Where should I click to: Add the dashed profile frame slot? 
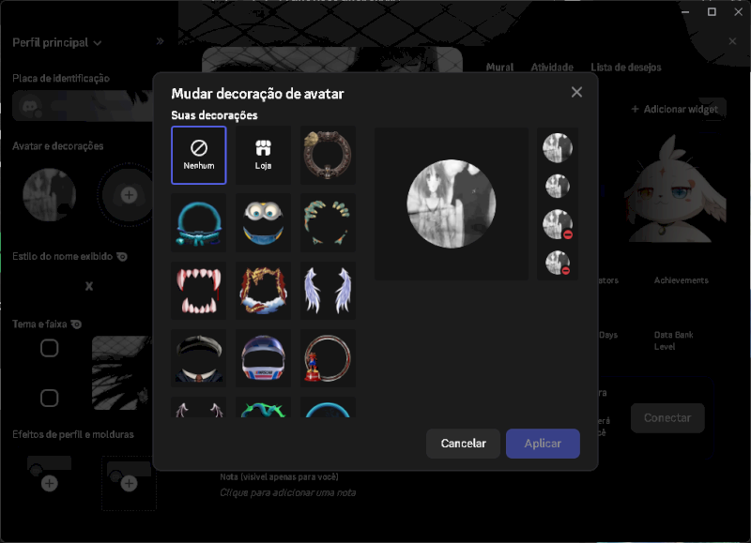coord(129,483)
